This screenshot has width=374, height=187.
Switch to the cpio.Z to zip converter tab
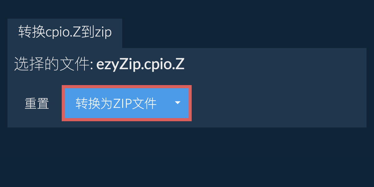point(65,33)
